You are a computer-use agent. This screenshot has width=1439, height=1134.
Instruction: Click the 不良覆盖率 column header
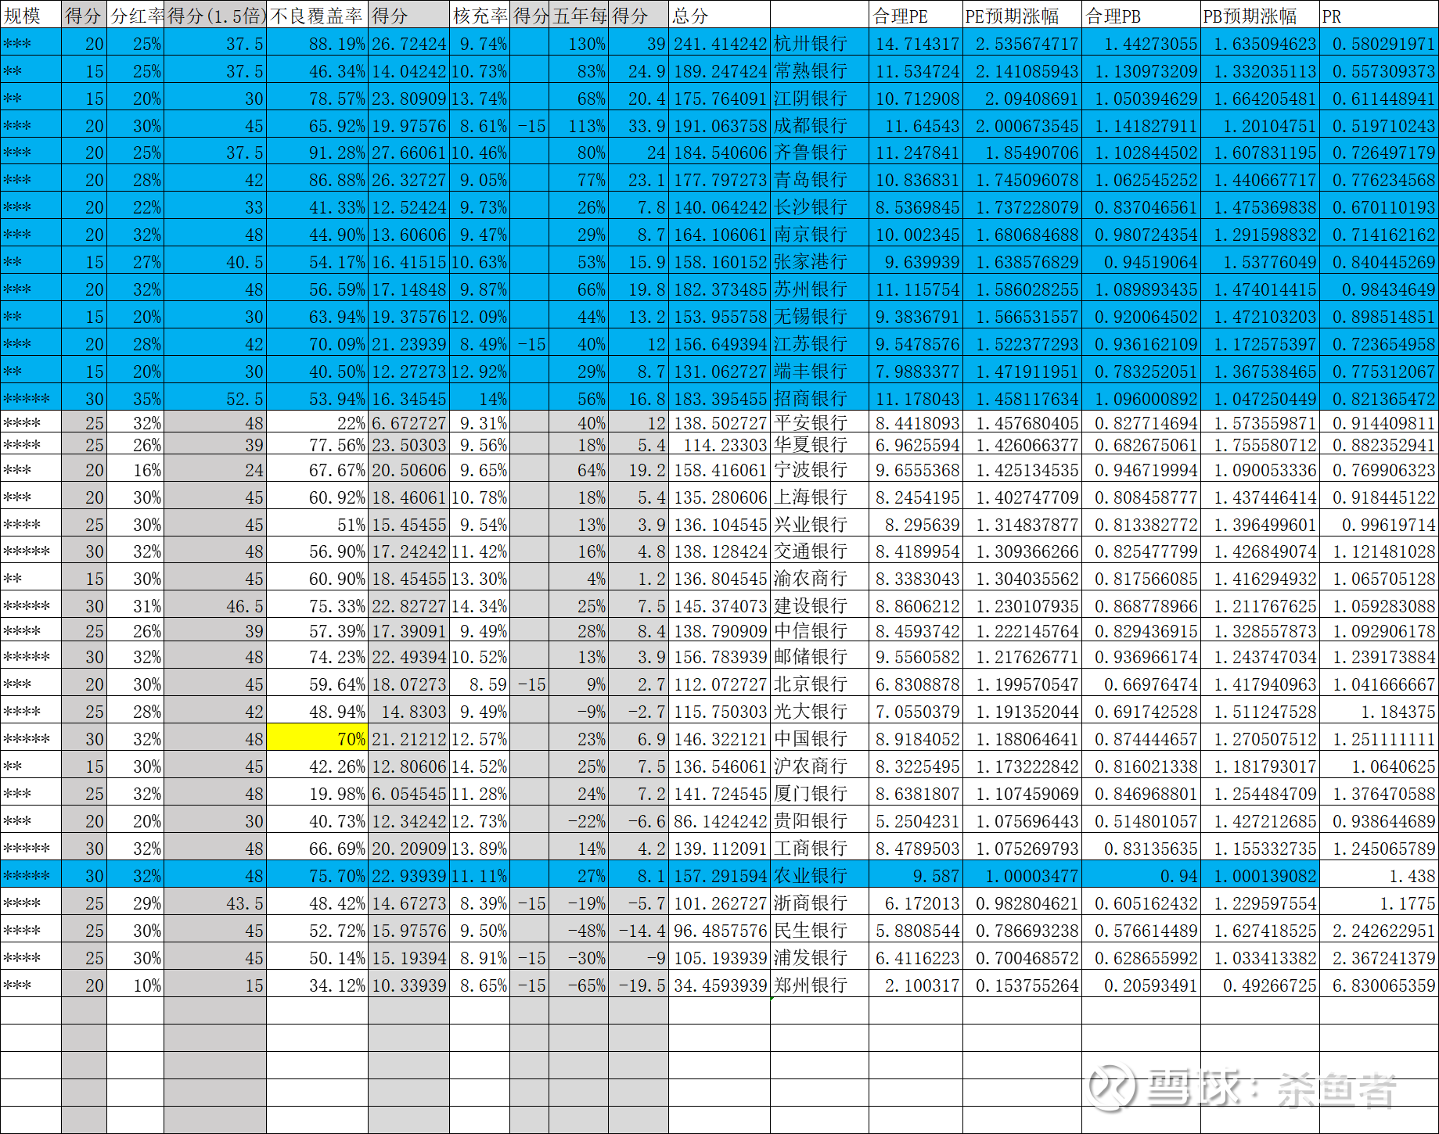coord(317,15)
